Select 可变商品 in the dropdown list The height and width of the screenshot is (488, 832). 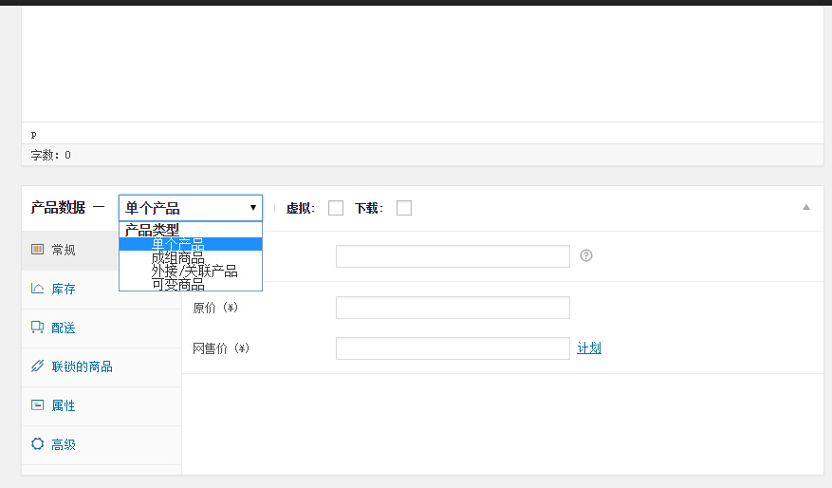(x=191, y=284)
